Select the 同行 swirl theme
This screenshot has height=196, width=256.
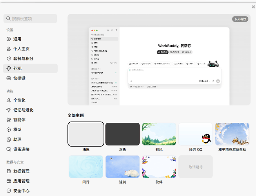tap(86, 167)
